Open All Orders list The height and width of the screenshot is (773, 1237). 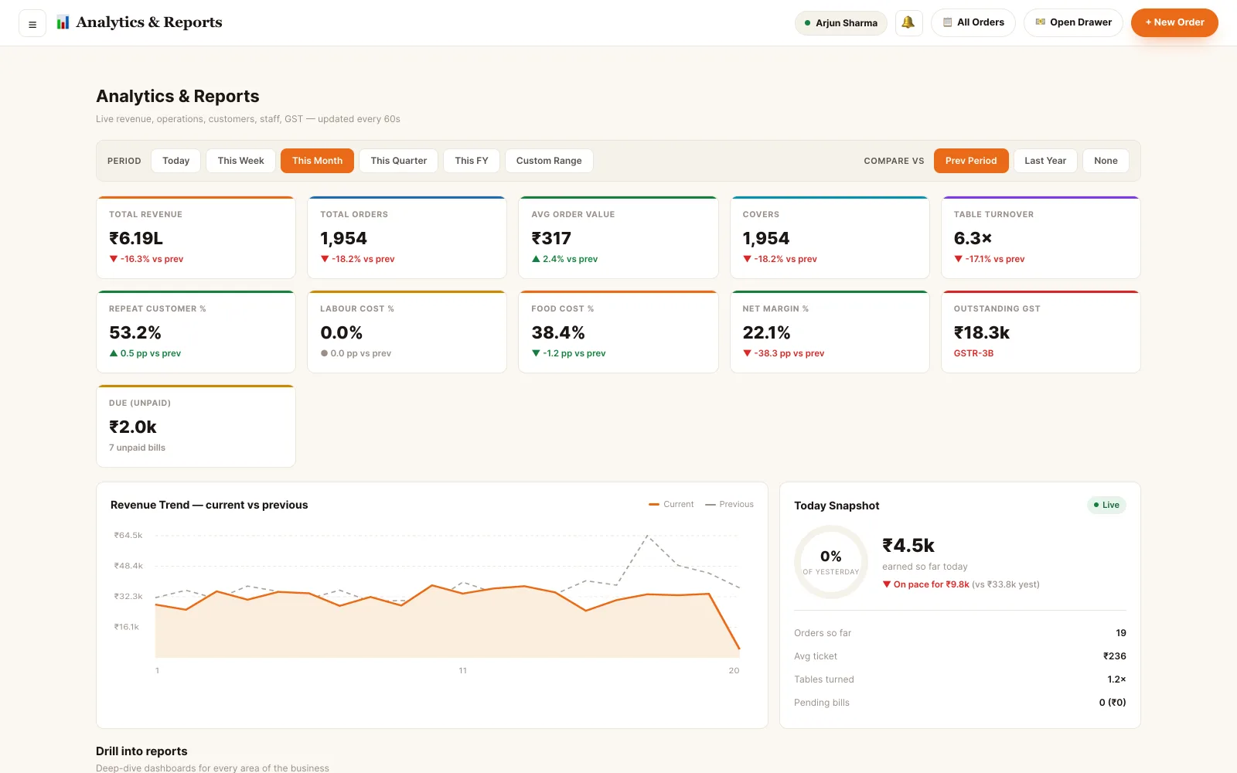(973, 22)
